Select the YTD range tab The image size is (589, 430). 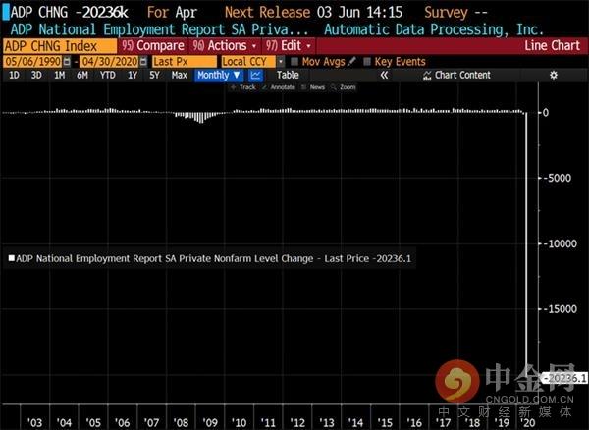pos(107,76)
